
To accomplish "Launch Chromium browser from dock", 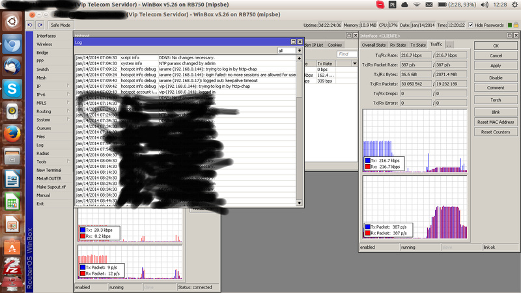I will (12, 44).
